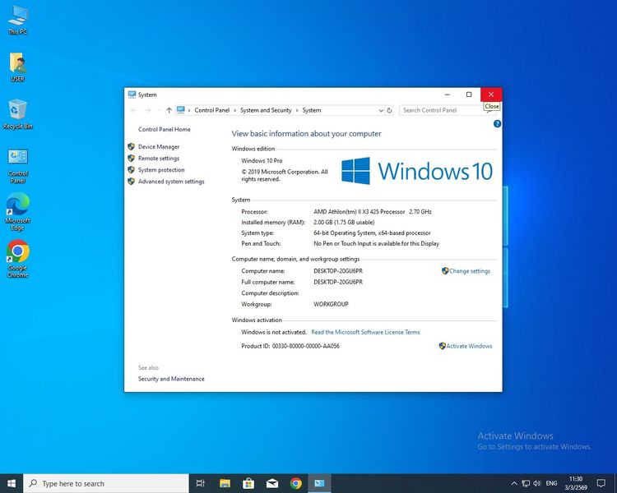Click the Task View taskbar icon
Screen dimensions: 617x493
click(200, 483)
